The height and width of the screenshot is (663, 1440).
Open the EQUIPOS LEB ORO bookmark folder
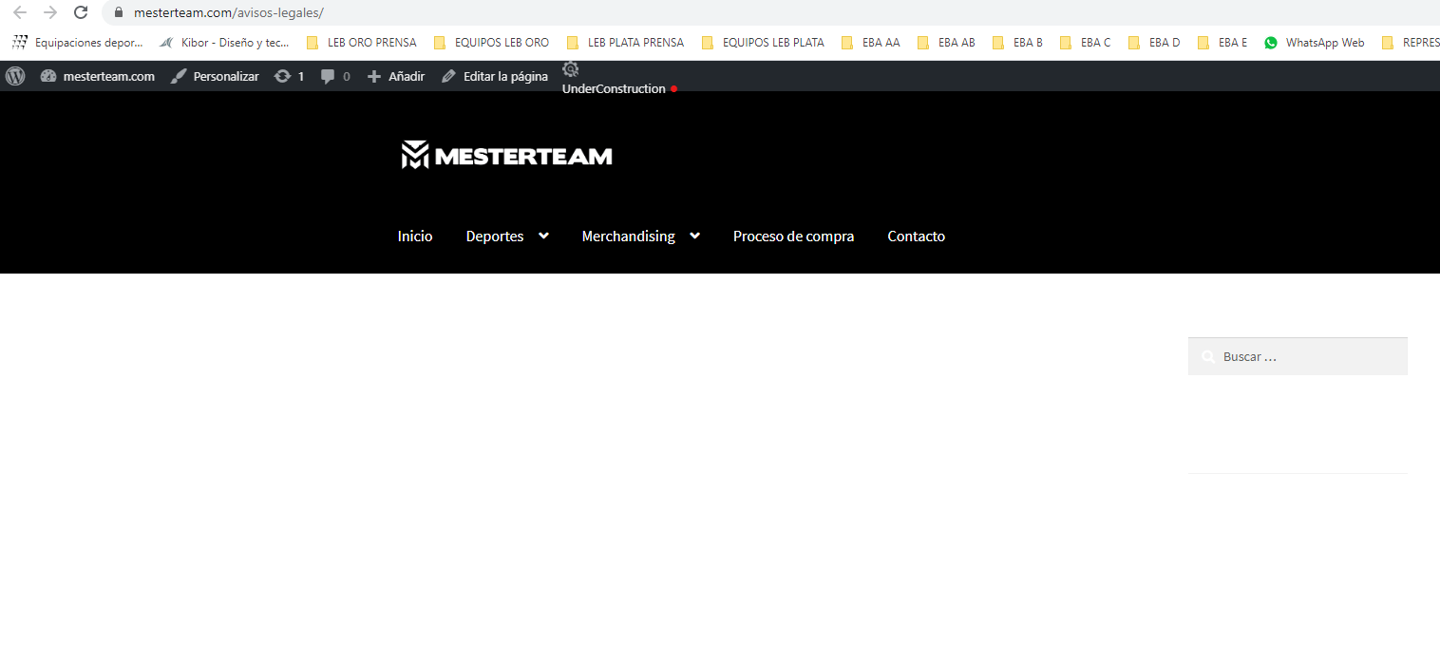click(491, 42)
